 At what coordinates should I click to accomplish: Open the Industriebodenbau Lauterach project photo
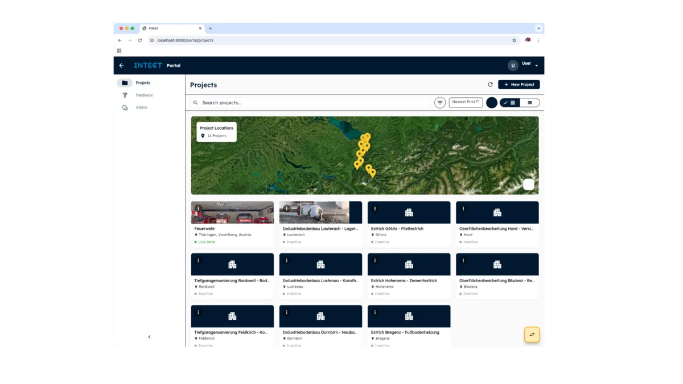pos(320,212)
